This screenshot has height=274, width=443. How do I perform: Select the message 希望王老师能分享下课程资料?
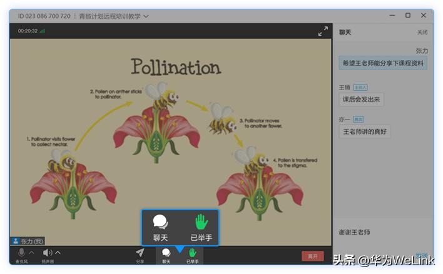pyautogui.click(x=383, y=63)
